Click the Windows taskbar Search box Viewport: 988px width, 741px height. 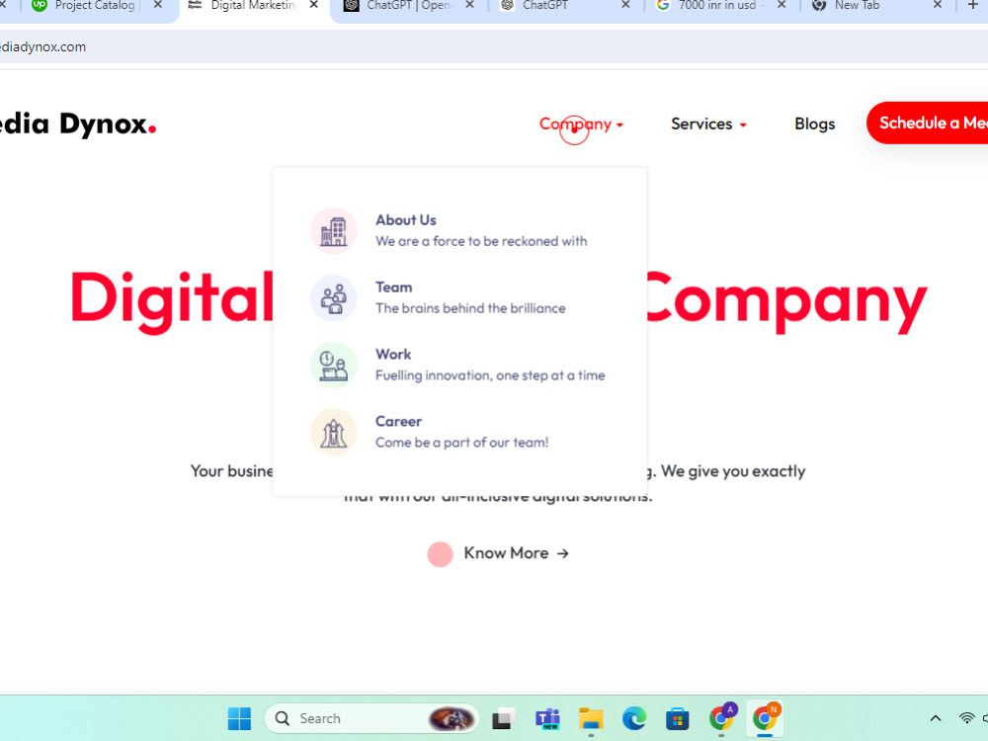tap(371, 718)
